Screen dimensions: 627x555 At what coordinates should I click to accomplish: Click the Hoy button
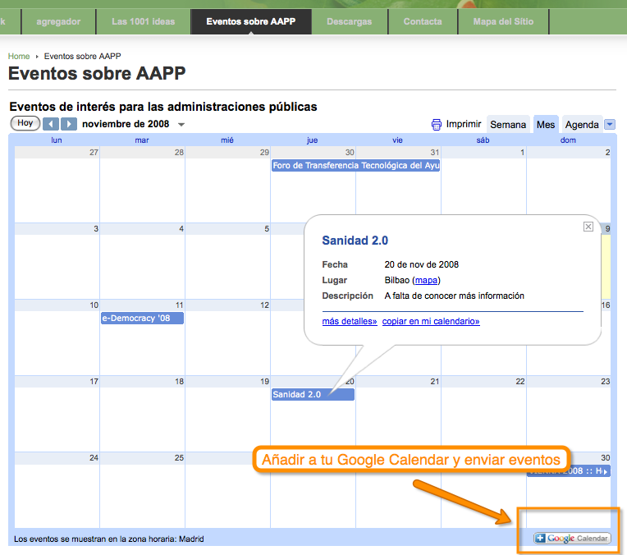pos(25,123)
